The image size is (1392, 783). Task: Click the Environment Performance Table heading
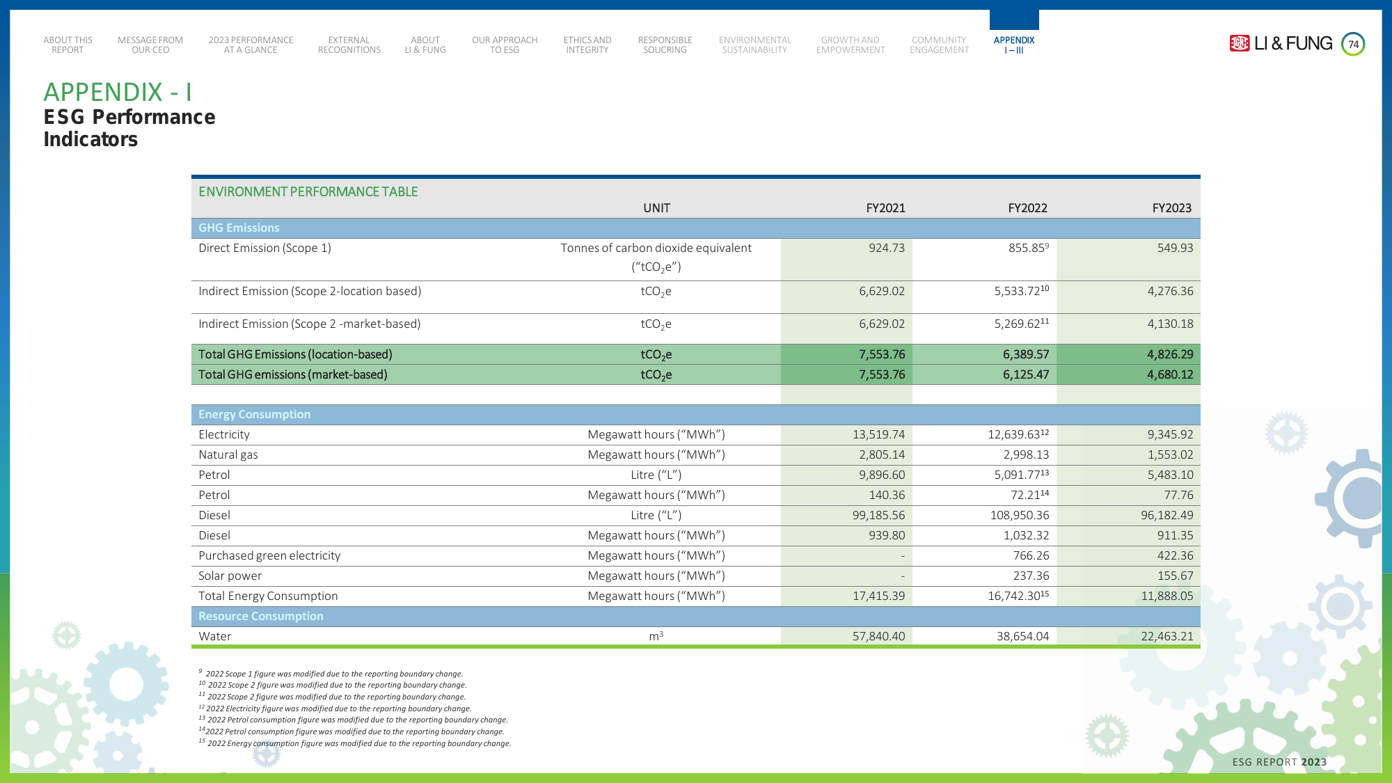pos(308,191)
